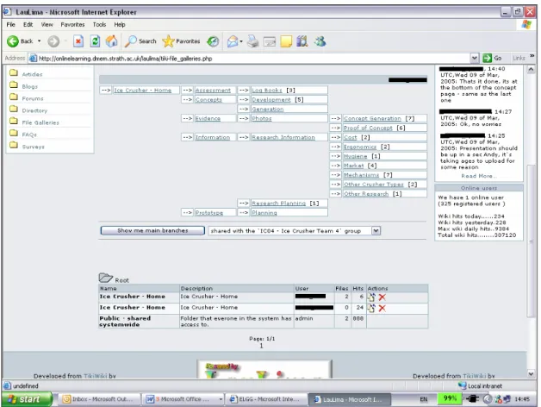Edit first Ice Crusher - Home gallery icon
This screenshot has height=407, width=541.
(x=371, y=297)
